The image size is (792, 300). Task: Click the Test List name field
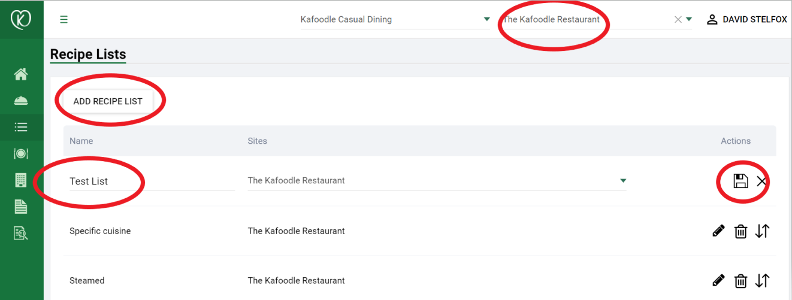(x=152, y=181)
